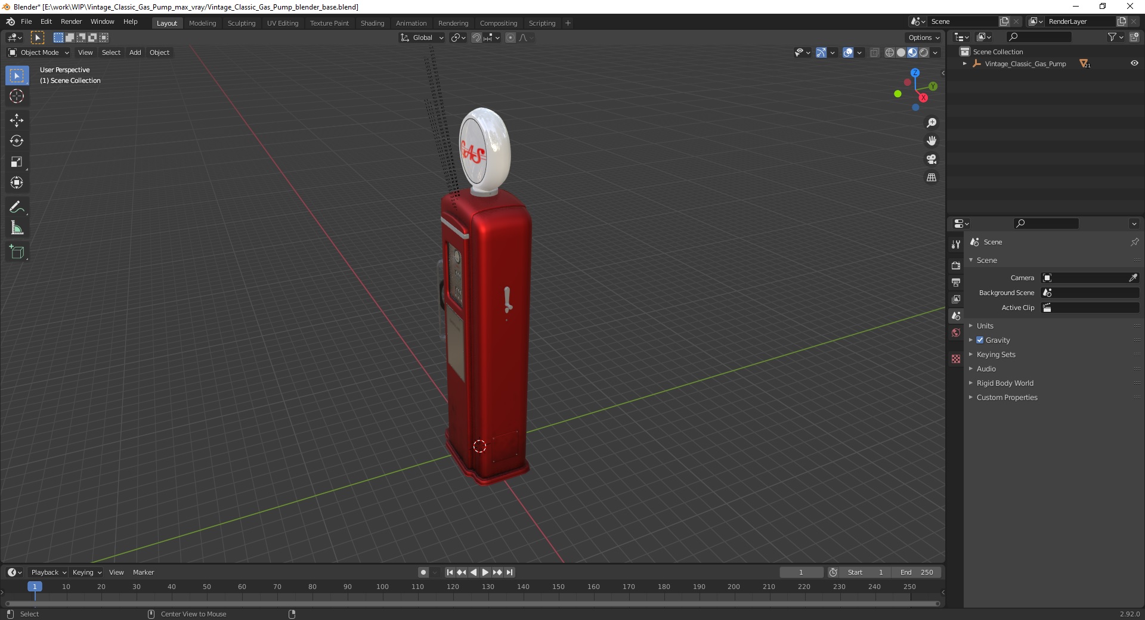The width and height of the screenshot is (1145, 620).
Task: Click the Blender logo menu icon
Action: pos(10,21)
